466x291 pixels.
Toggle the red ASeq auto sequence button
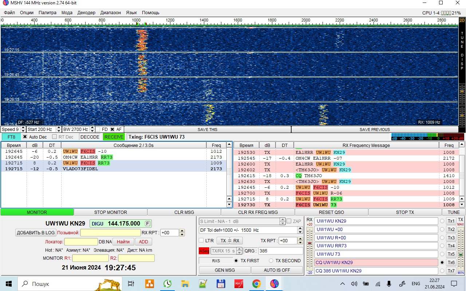[204, 251]
